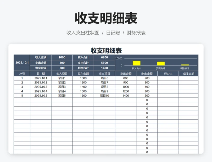Click the 备注说明 column header
Image resolution: width=212 pixels, height=162 pixels.
[x=188, y=74]
